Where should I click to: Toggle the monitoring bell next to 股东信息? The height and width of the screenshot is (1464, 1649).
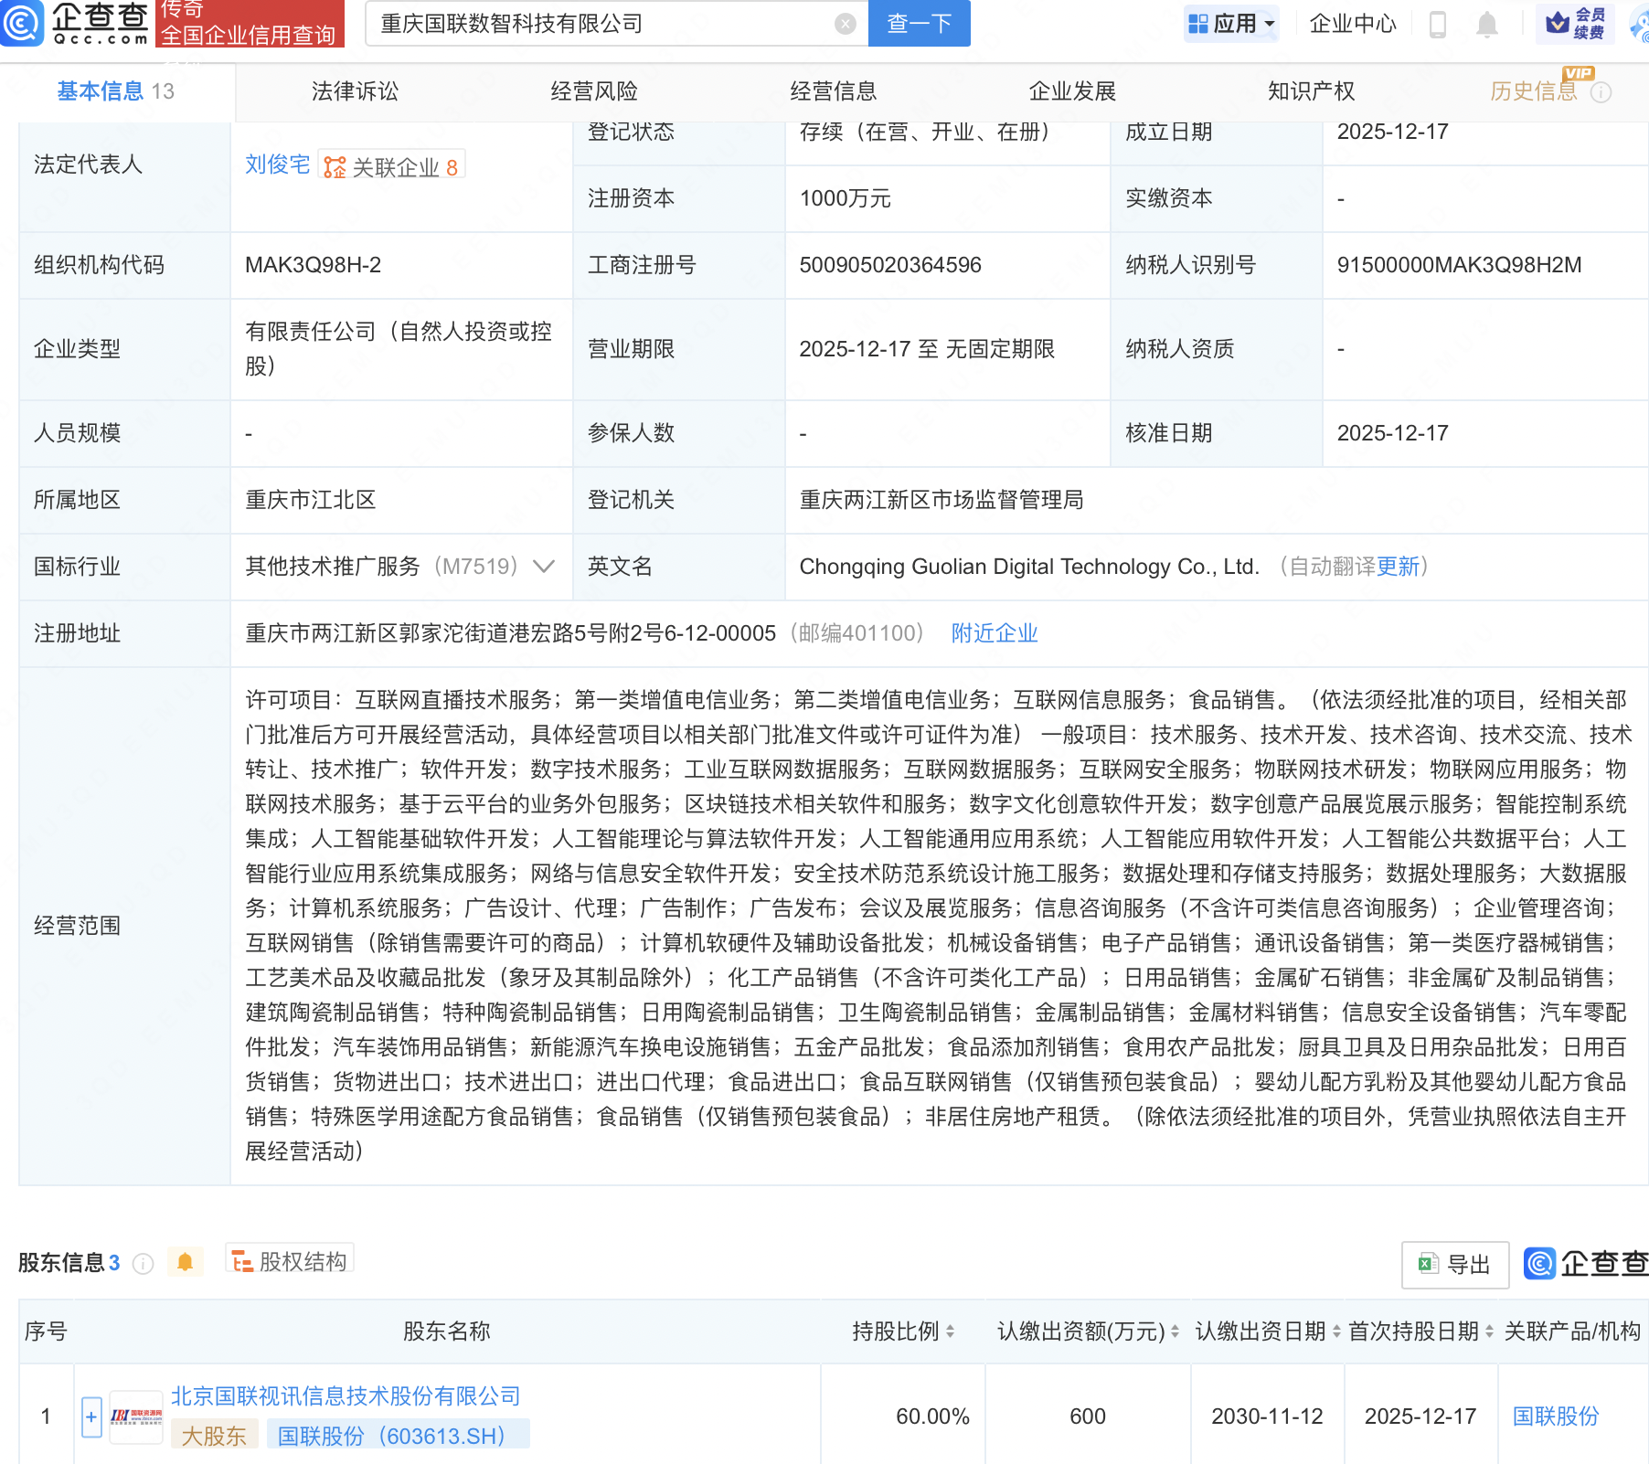[x=186, y=1260]
